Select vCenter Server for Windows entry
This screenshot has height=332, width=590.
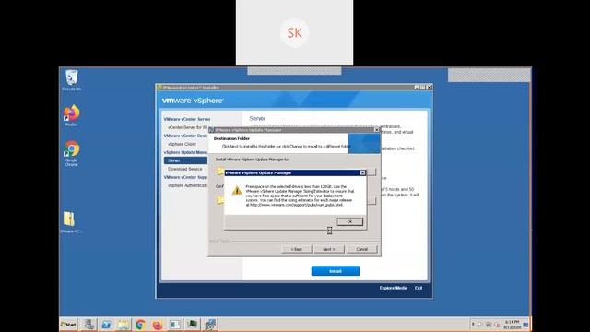point(188,127)
